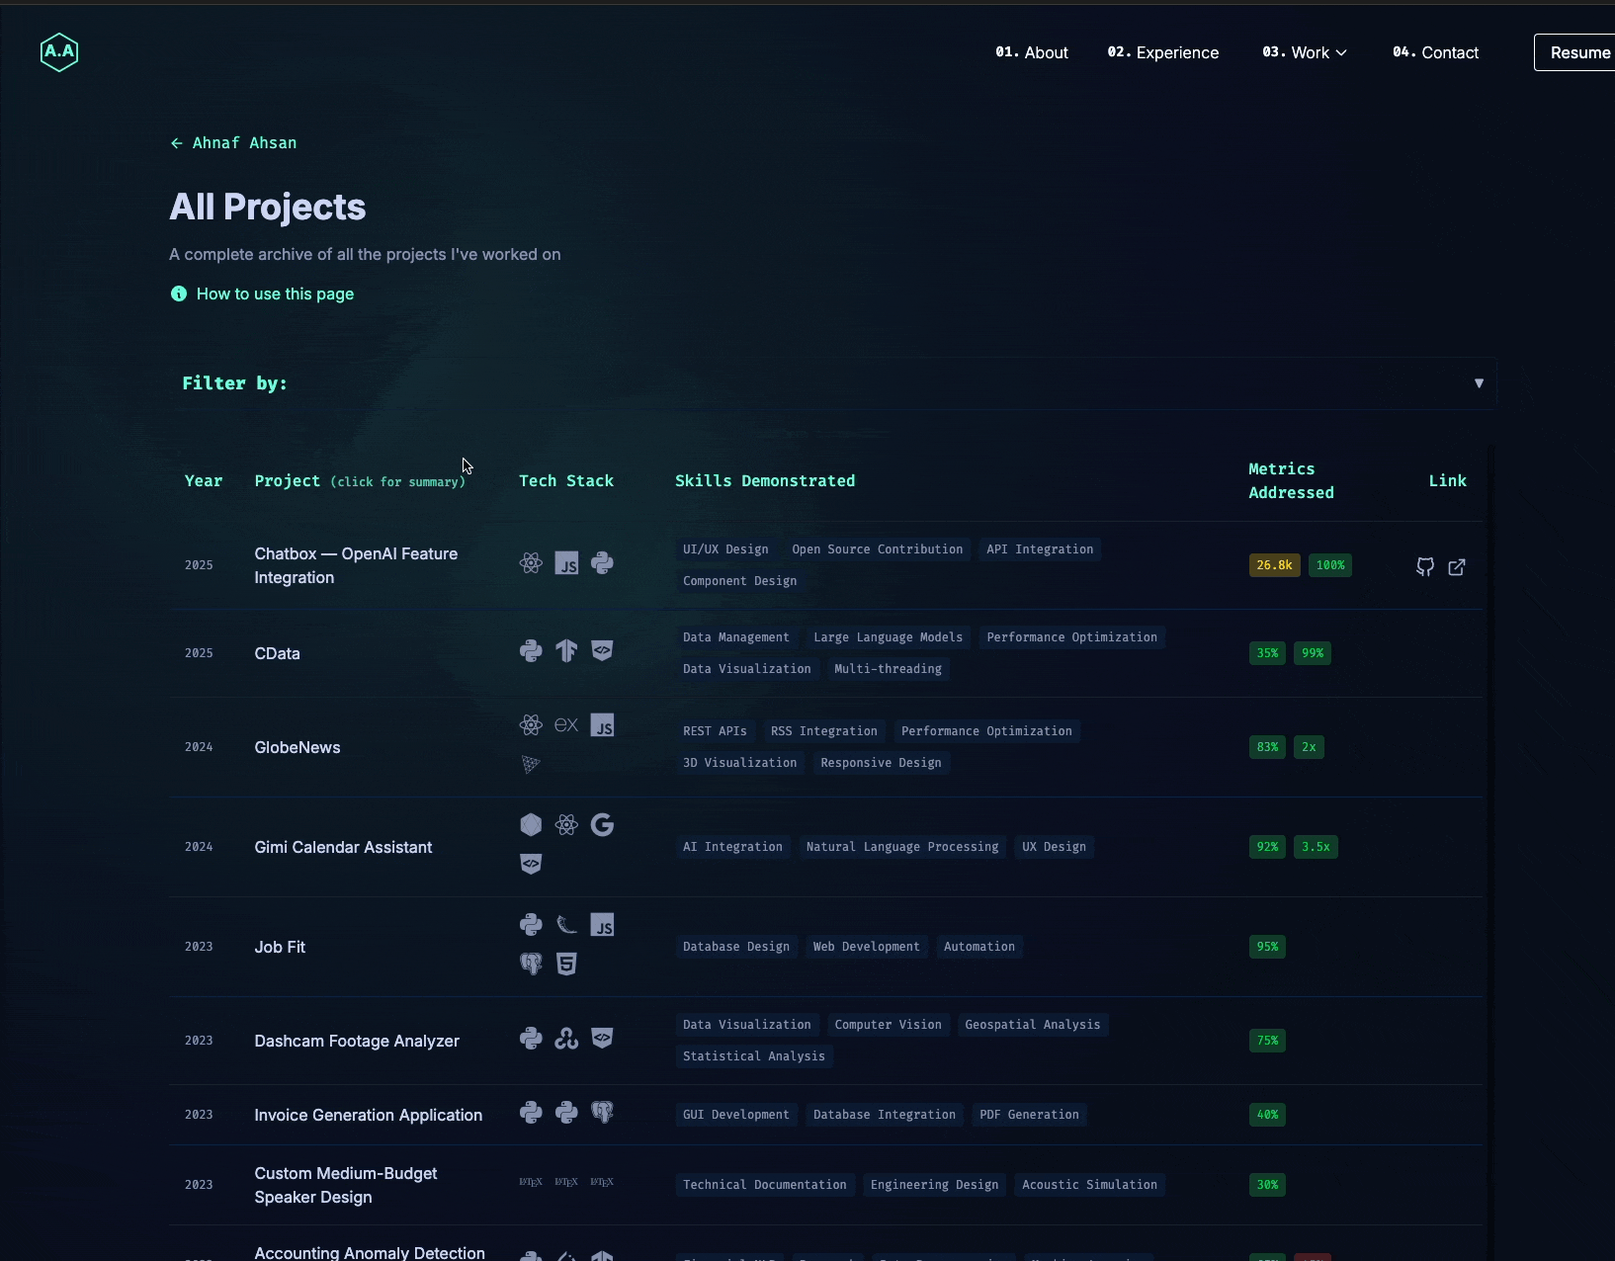Expand CData project summary

pyautogui.click(x=277, y=653)
